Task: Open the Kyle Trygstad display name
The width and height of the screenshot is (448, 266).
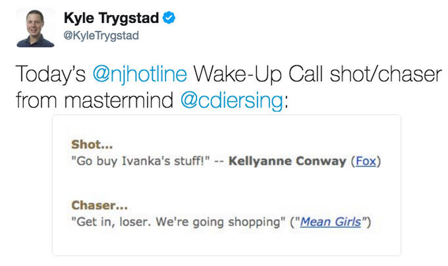Action: click(x=111, y=18)
